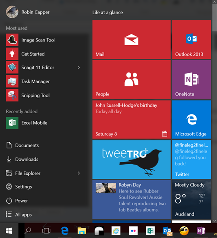Open the green Office app on the taskbar
This screenshot has width=217, height=238.
click(x=150, y=231)
